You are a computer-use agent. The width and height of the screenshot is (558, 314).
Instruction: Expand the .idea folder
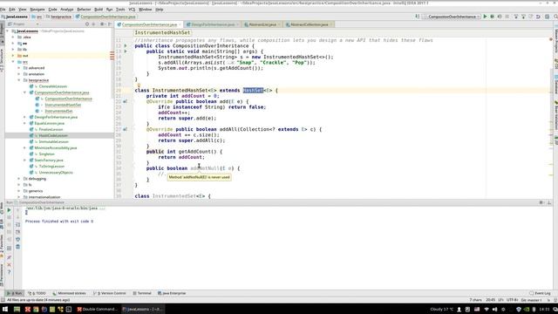tap(13, 37)
